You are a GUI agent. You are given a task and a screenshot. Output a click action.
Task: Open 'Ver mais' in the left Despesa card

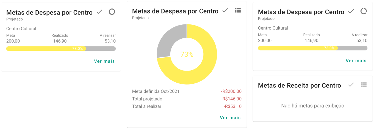(x=104, y=61)
